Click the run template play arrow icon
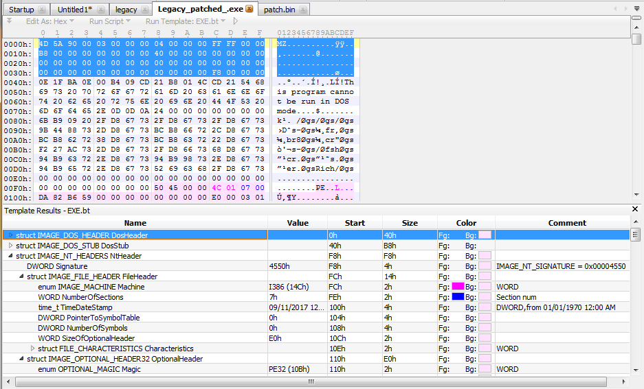 pos(236,21)
